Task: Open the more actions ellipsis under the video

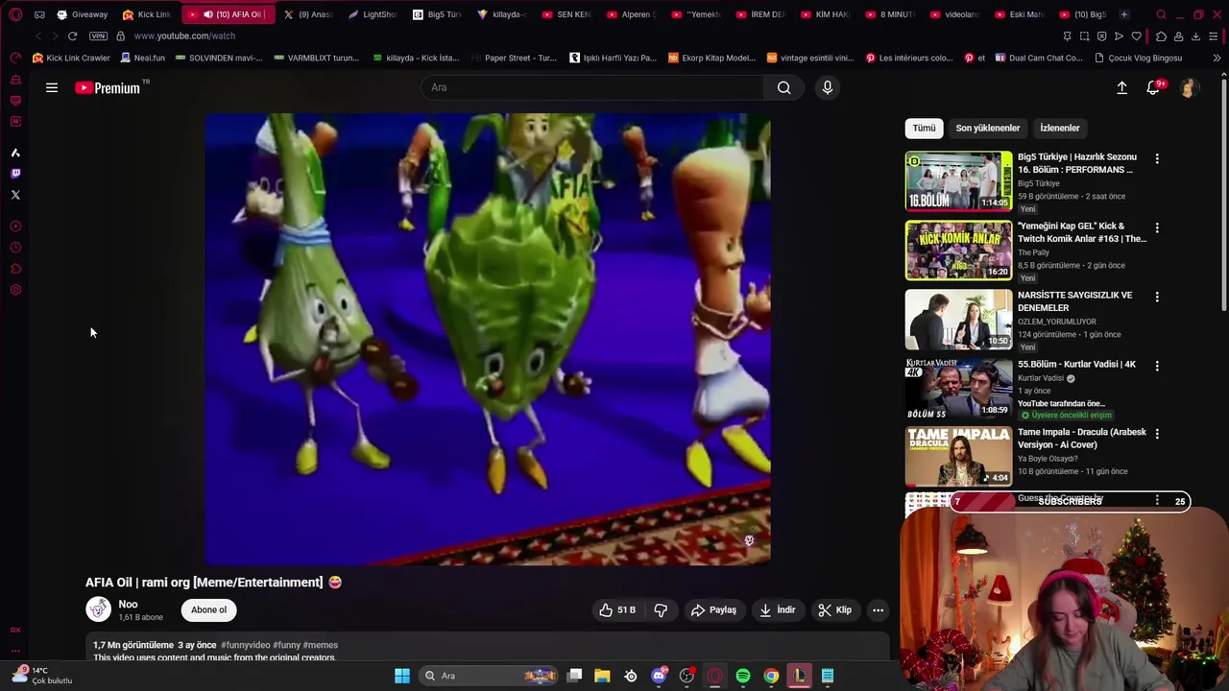Action: click(878, 609)
